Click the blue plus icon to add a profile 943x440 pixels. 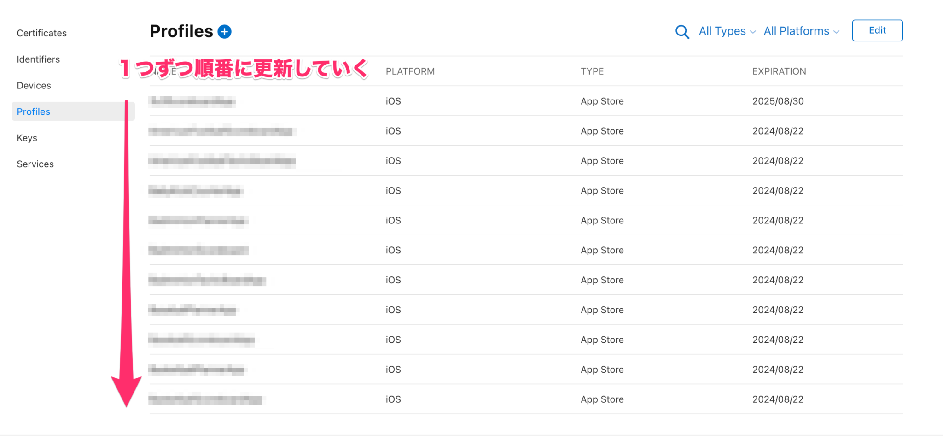point(224,31)
